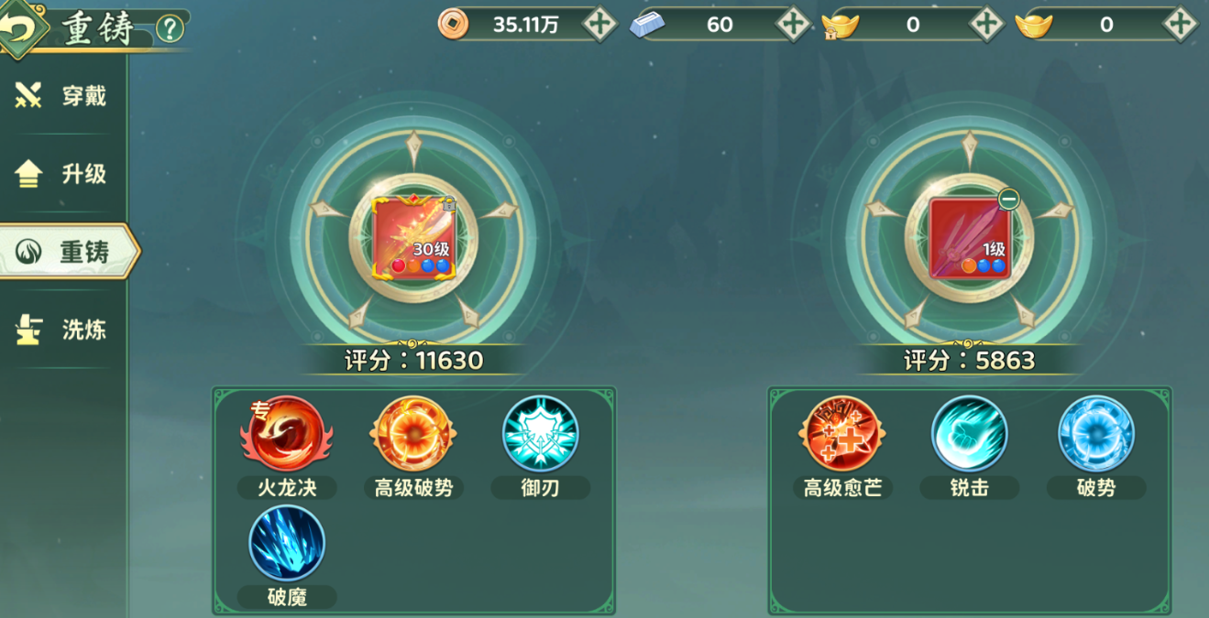Switch to the 穿戴 tab

(x=62, y=95)
